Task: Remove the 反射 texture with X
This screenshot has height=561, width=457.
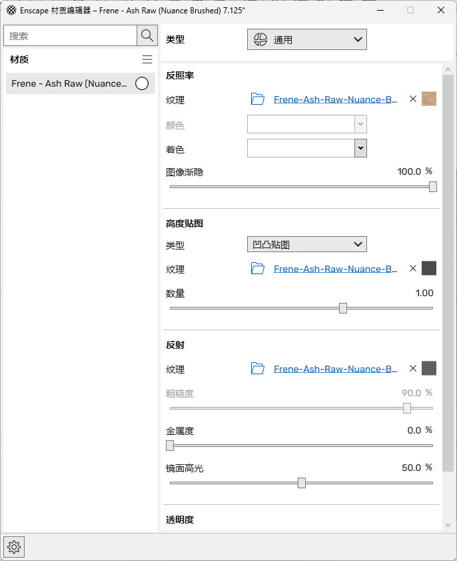Action: pos(412,368)
